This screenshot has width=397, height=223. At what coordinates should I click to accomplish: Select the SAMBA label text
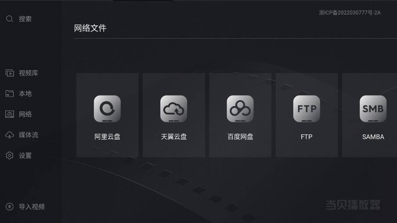click(x=373, y=137)
